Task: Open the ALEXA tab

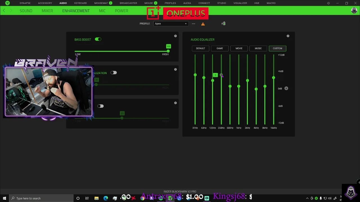Action: tap(187, 3)
